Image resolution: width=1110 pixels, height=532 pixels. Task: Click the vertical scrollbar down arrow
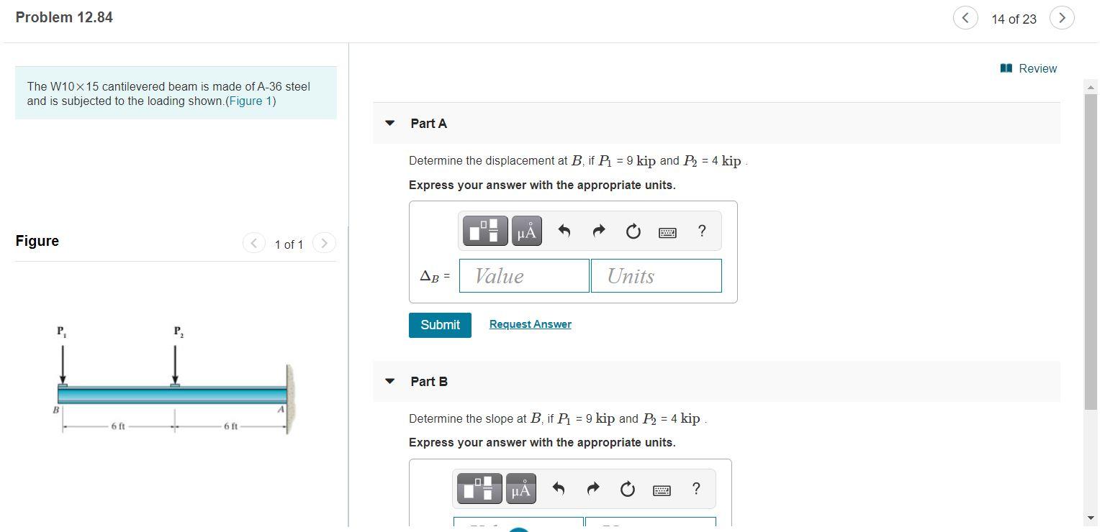point(1090,516)
